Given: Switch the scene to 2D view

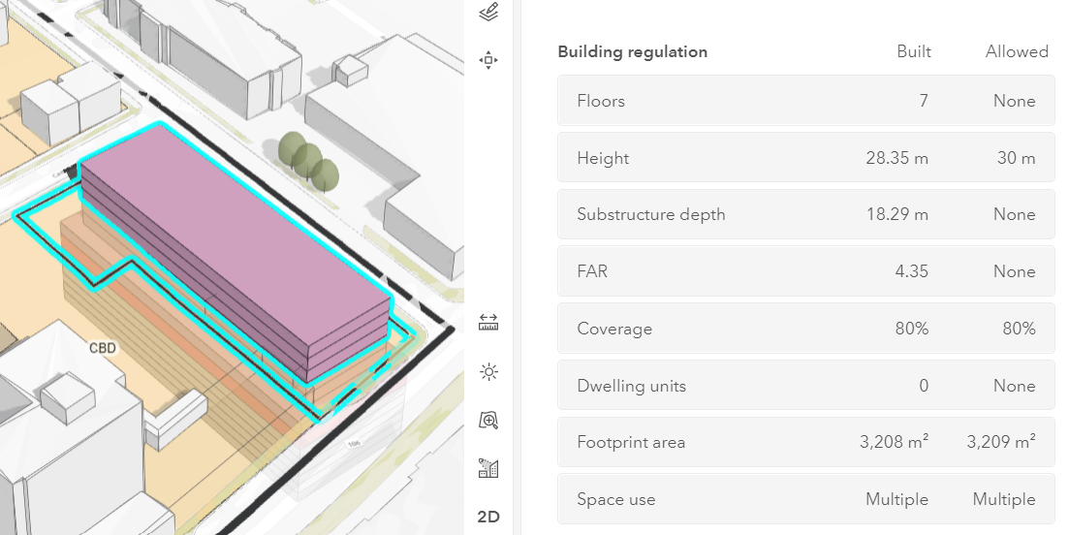Looking at the screenshot, I should pos(488,517).
